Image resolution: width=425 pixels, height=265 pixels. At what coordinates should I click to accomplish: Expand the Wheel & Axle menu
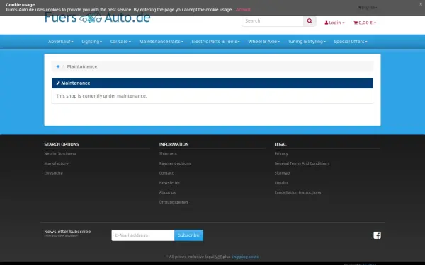(264, 42)
